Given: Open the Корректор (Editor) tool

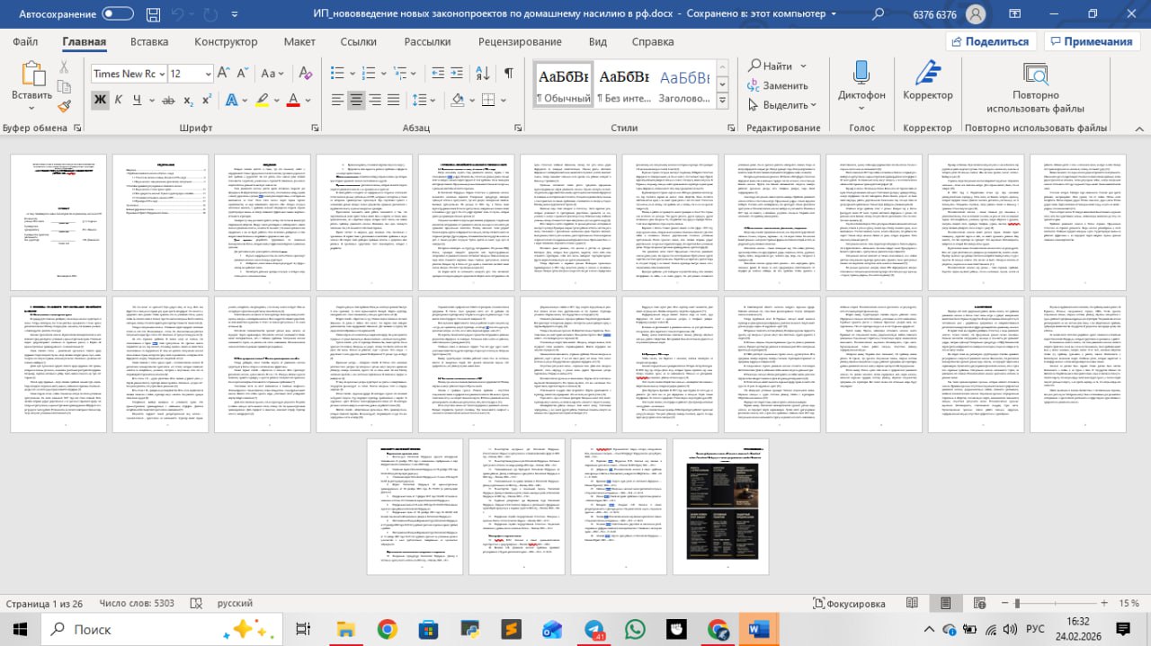Looking at the screenshot, I should coord(928,81).
